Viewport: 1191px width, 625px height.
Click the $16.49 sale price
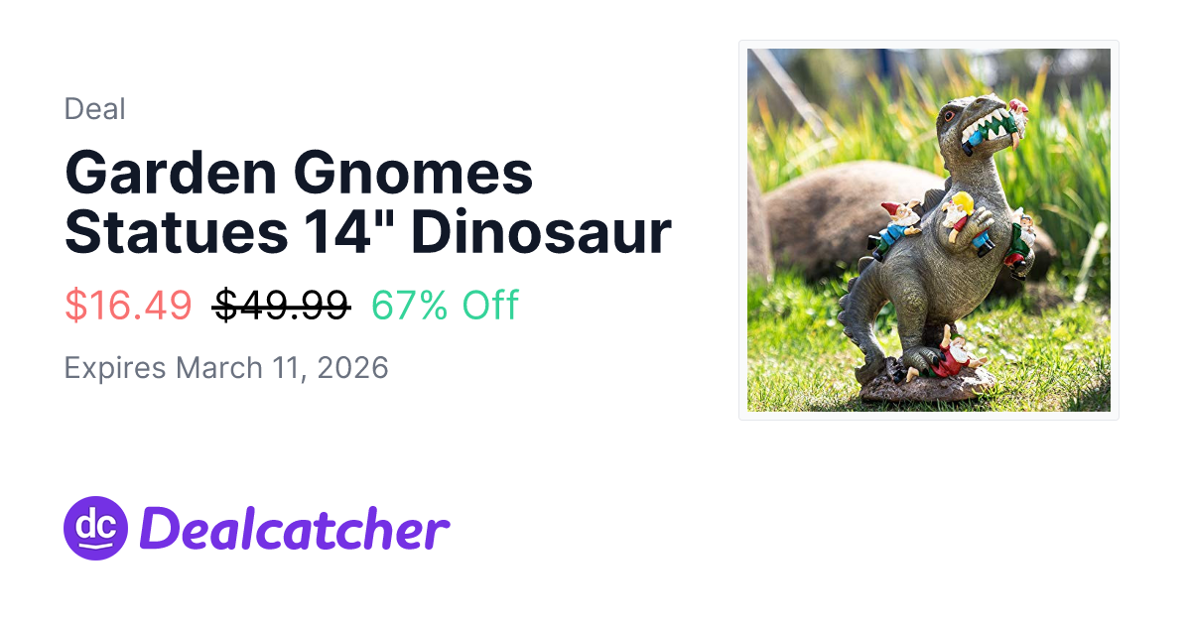click(128, 306)
